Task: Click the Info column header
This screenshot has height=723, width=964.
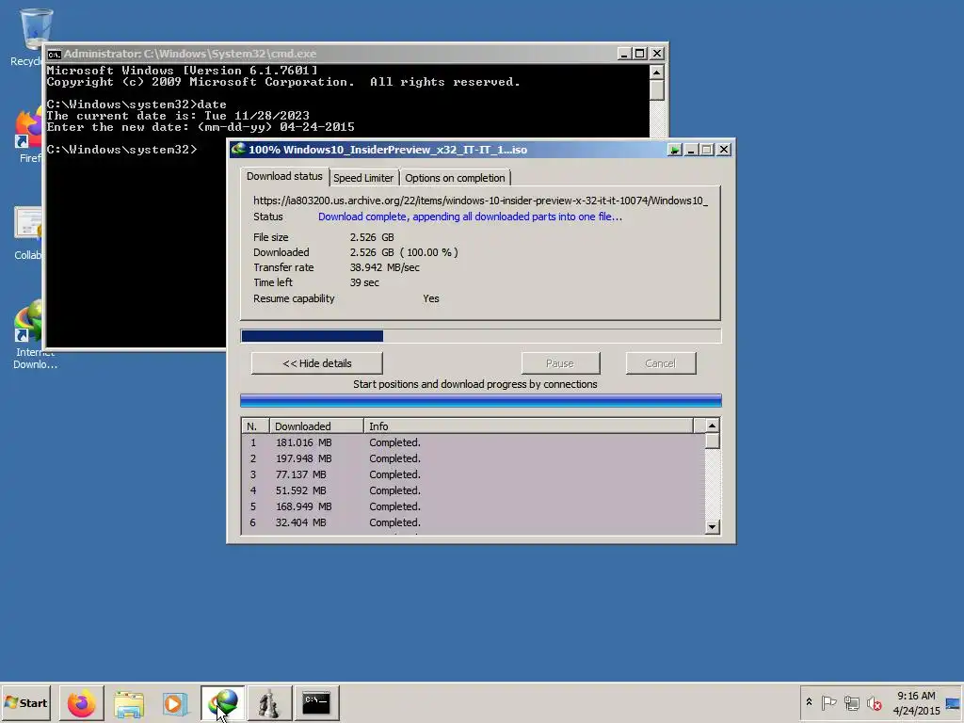Action: tap(528, 426)
